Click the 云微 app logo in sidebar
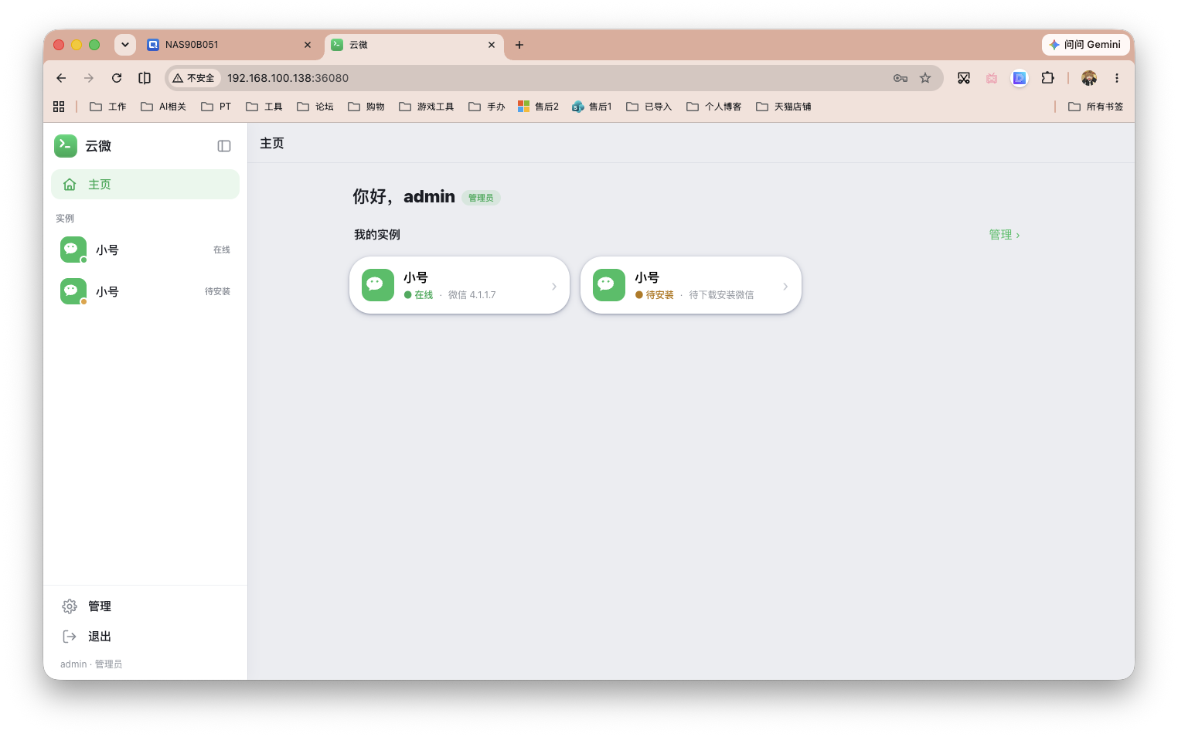 coord(66,146)
